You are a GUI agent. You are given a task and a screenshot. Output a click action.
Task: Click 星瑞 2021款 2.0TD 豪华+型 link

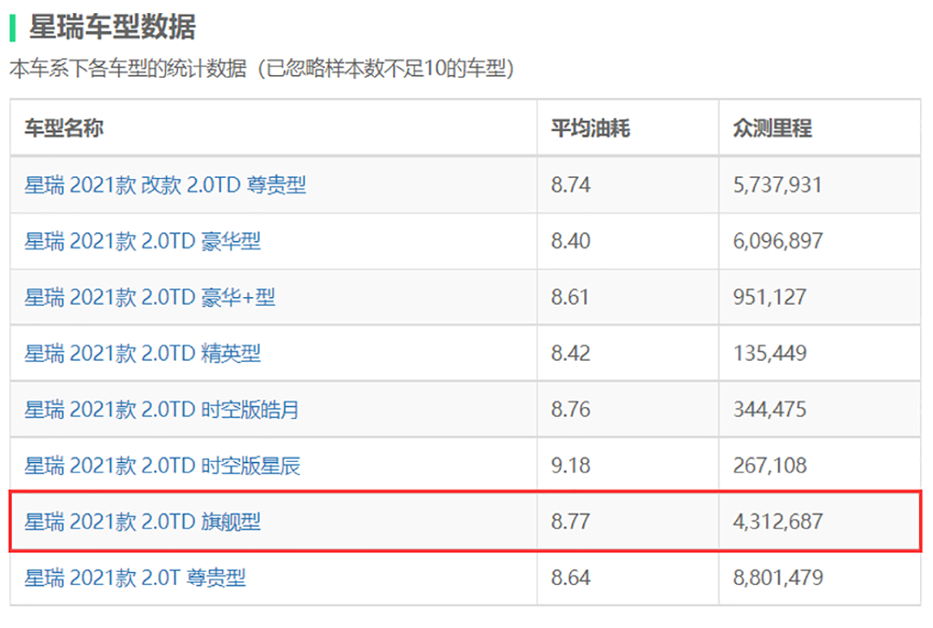pos(150,297)
